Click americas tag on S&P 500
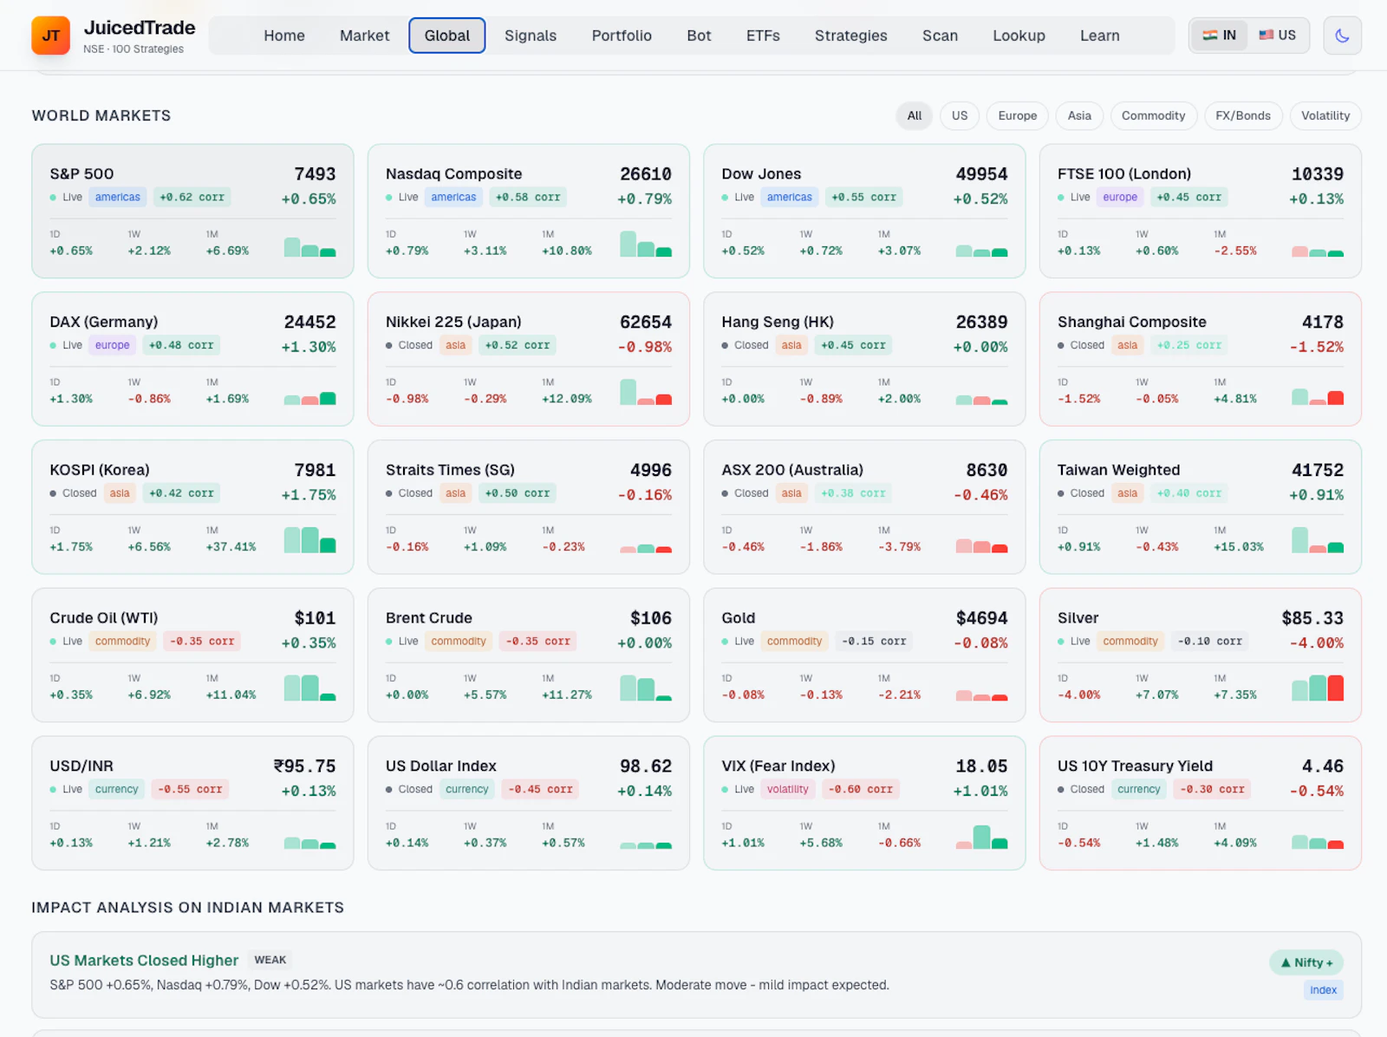The height and width of the screenshot is (1037, 1387). (118, 197)
